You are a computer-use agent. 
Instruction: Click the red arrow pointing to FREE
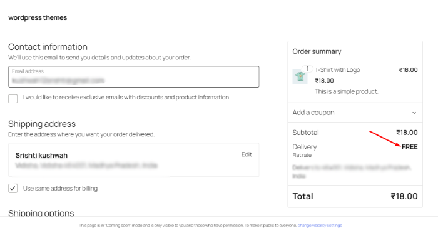pyautogui.click(x=384, y=138)
